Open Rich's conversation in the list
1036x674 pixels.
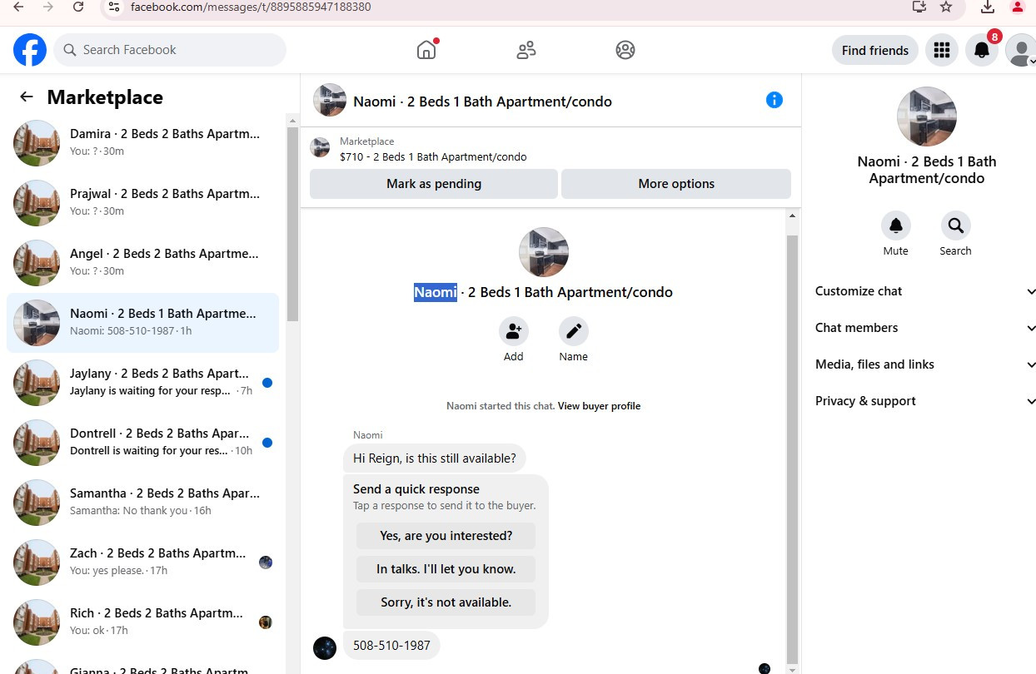[x=142, y=622]
